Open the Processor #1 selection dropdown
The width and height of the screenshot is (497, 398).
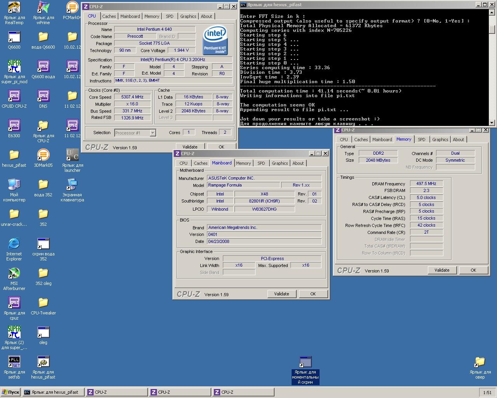pos(135,133)
